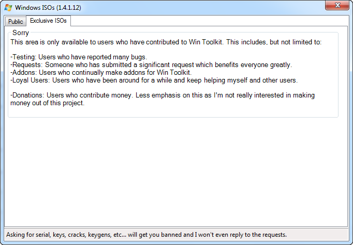
Task: Select the Exclusive ISOs tab
Action: pyautogui.click(x=49, y=21)
